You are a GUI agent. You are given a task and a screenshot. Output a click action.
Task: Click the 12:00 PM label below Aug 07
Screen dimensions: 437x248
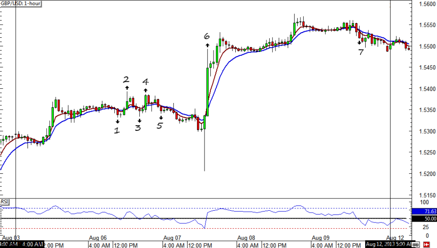point(200,245)
